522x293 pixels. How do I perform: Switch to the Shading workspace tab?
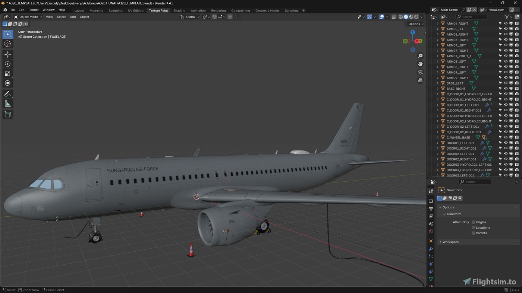179,10
